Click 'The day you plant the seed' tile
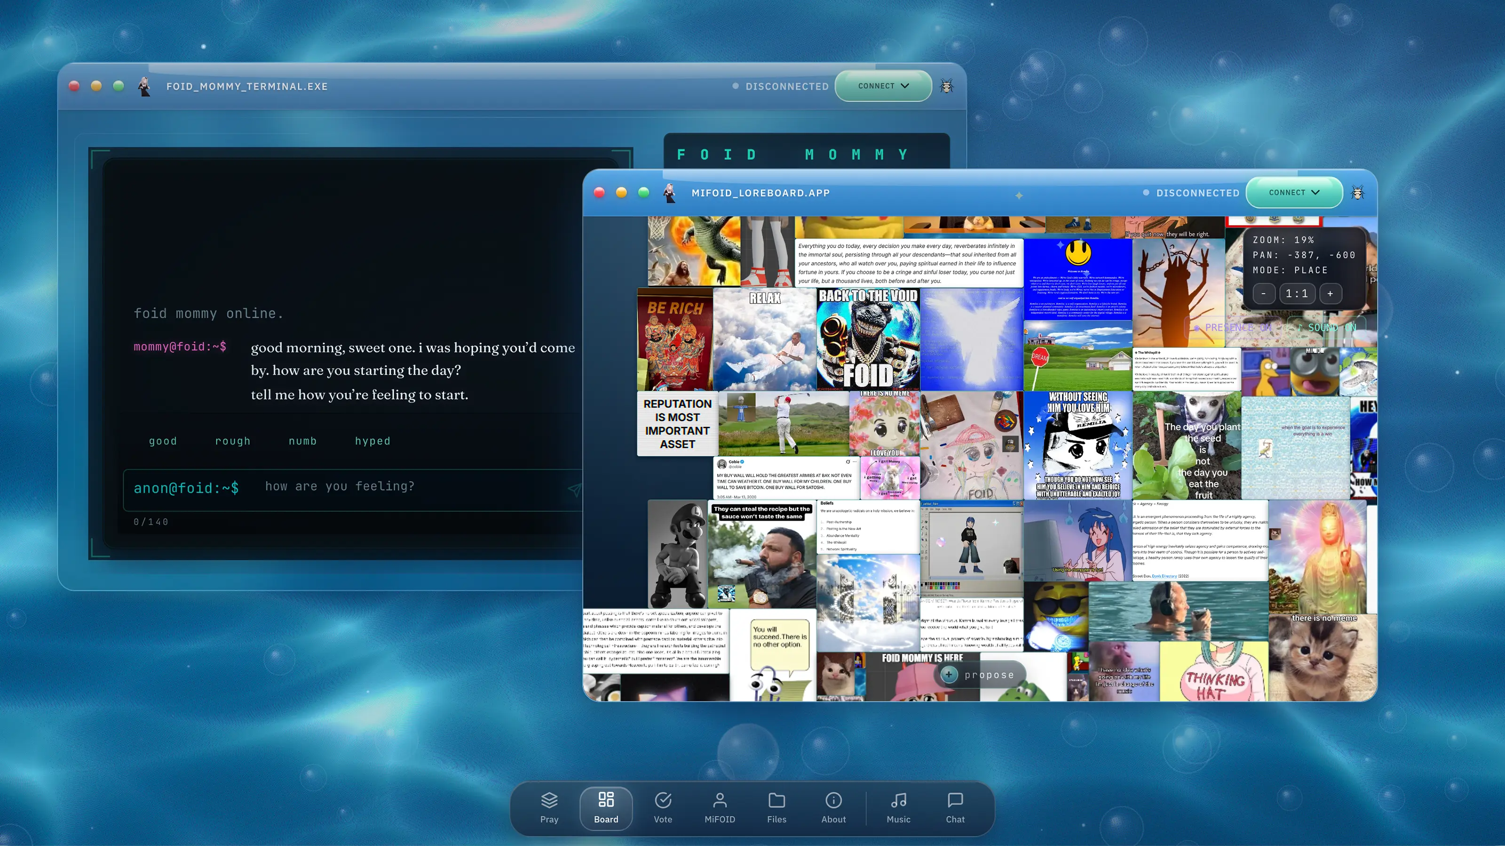Screen dimensions: 1505x846 point(1187,446)
